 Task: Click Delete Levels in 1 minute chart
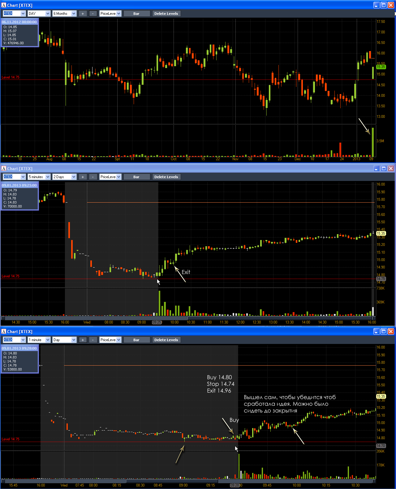166,340
